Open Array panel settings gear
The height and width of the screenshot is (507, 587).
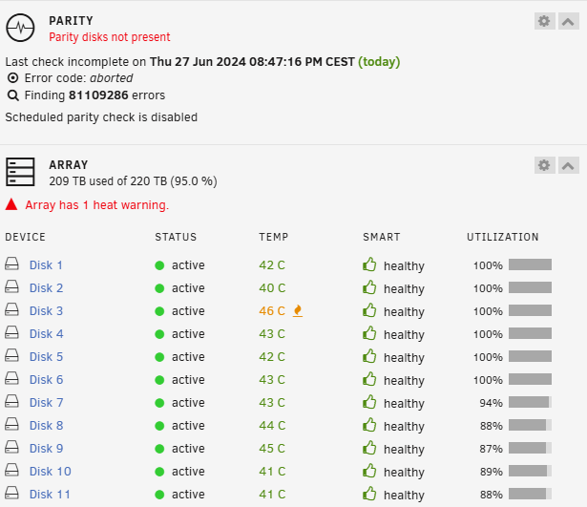click(544, 165)
